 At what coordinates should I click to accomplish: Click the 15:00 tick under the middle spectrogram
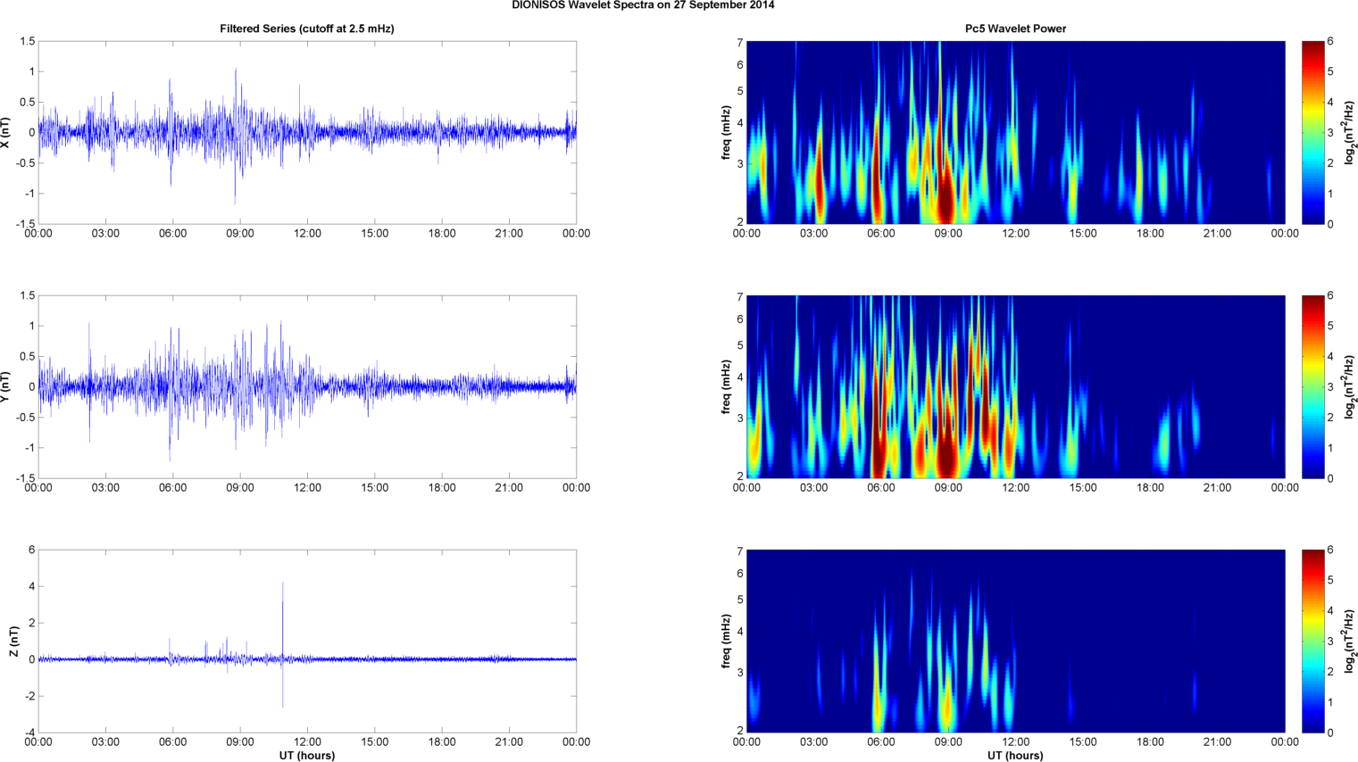[x=1083, y=488]
